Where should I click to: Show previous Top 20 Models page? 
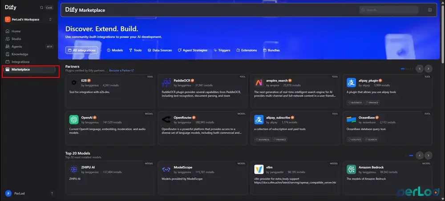(x=420, y=155)
